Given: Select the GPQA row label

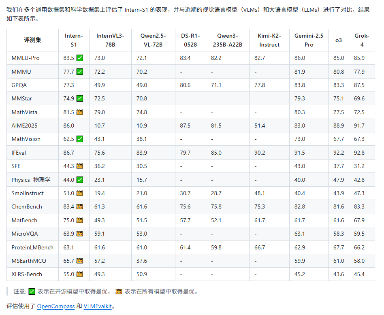Looking at the screenshot, I should [19, 85].
